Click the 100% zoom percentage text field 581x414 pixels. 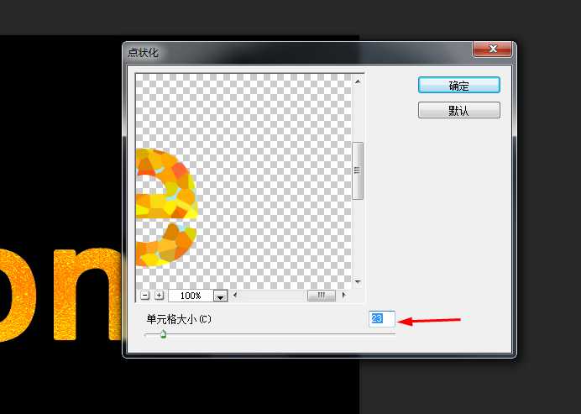point(191,296)
